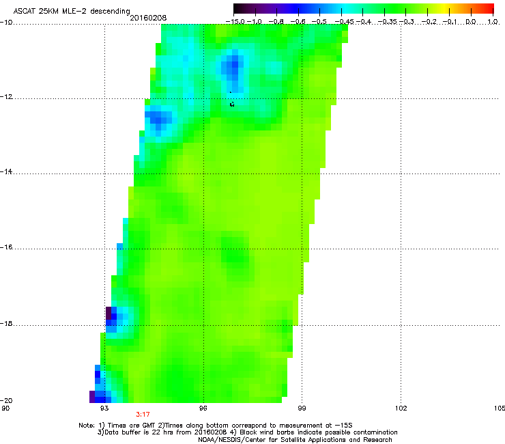Click the -1.0 color bar label

pyautogui.click(x=255, y=22)
